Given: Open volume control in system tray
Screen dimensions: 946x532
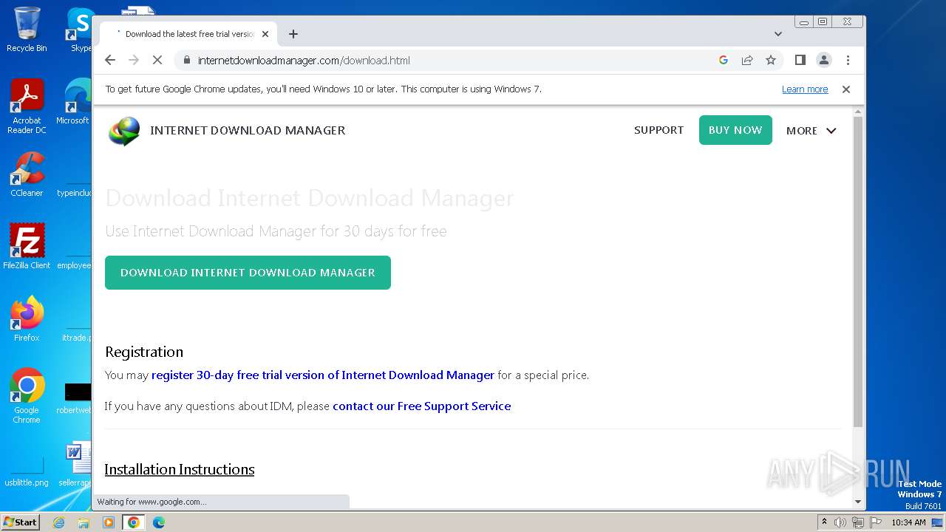Looking at the screenshot, I should point(840,522).
